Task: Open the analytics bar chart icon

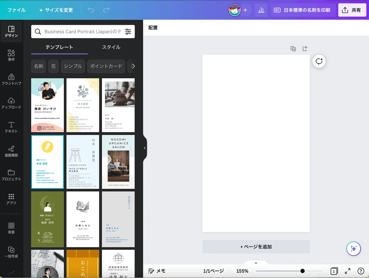Action: 261,10
